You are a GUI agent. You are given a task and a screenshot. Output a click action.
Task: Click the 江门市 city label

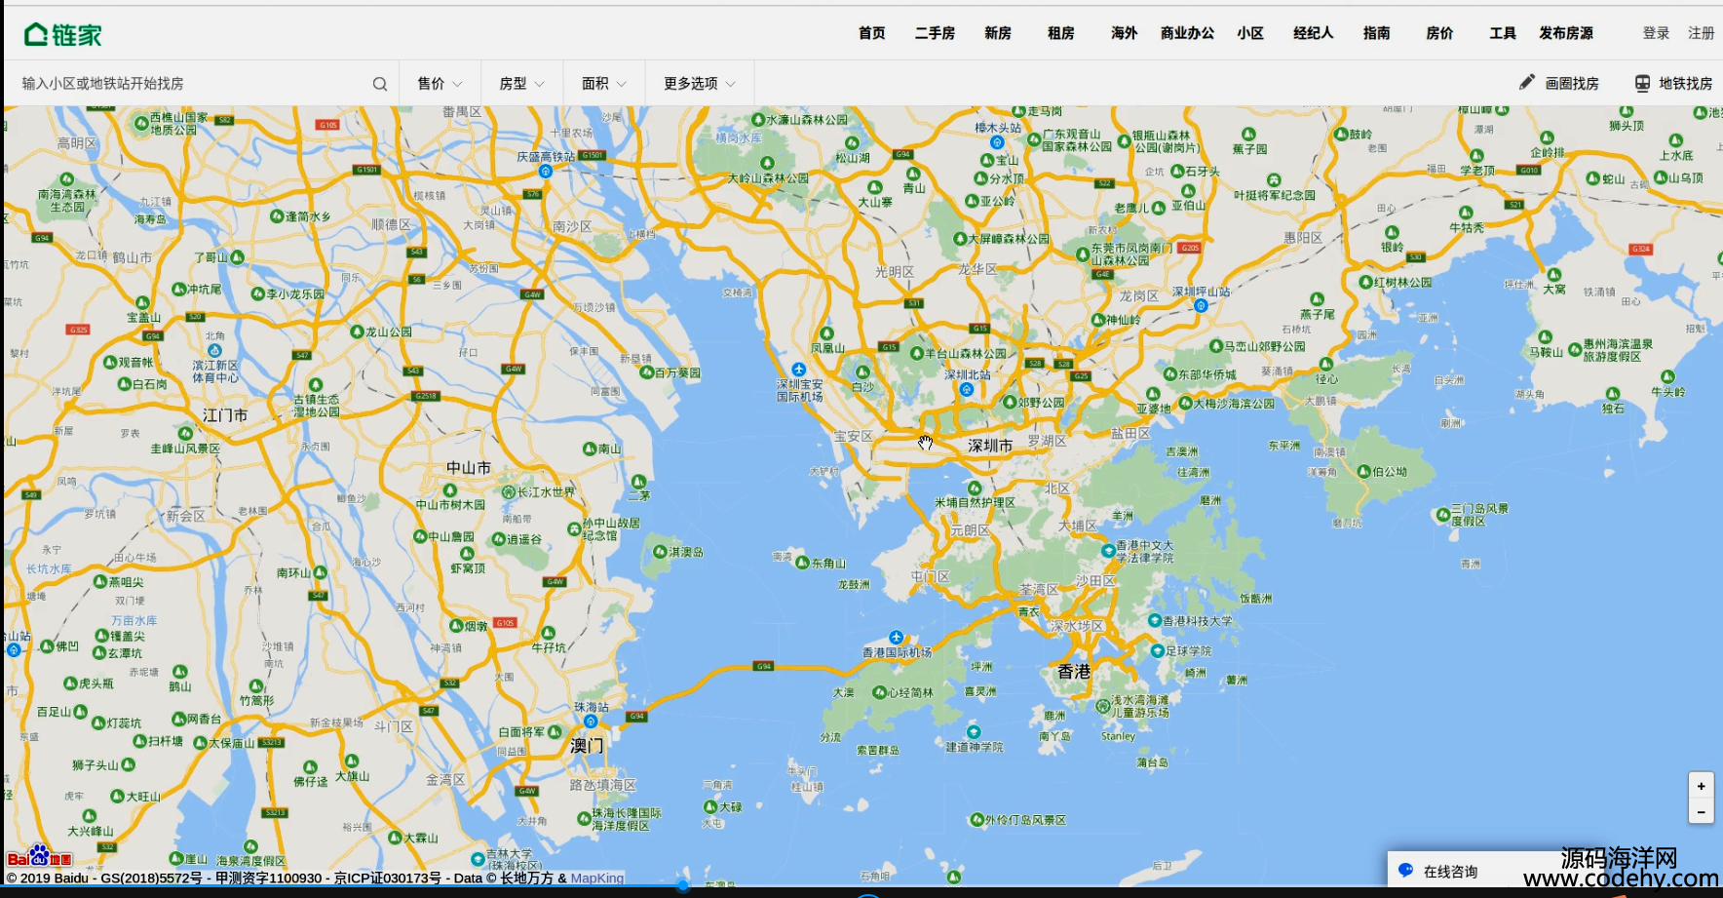click(x=225, y=415)
